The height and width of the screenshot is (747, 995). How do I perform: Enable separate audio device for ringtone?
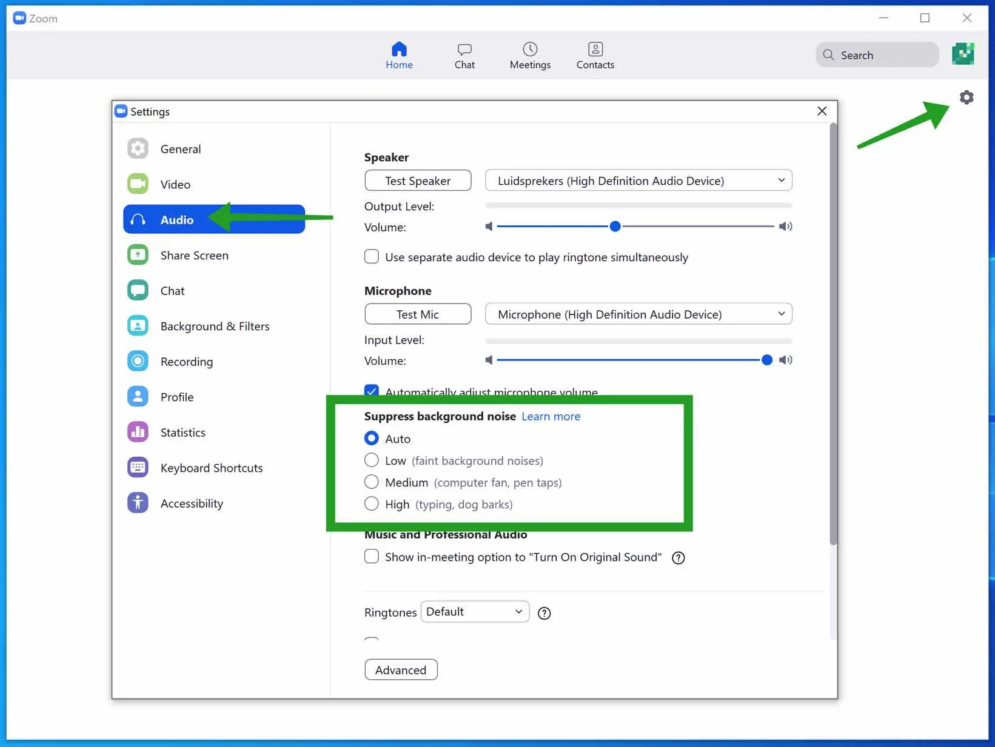tap(372, 256)
